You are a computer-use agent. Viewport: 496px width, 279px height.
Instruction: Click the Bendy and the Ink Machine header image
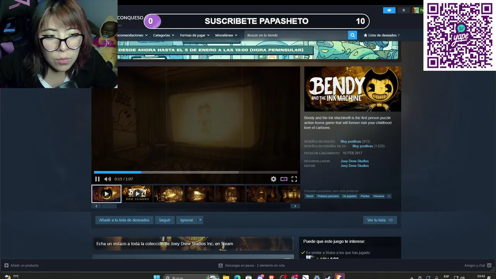tap(353, 89)
